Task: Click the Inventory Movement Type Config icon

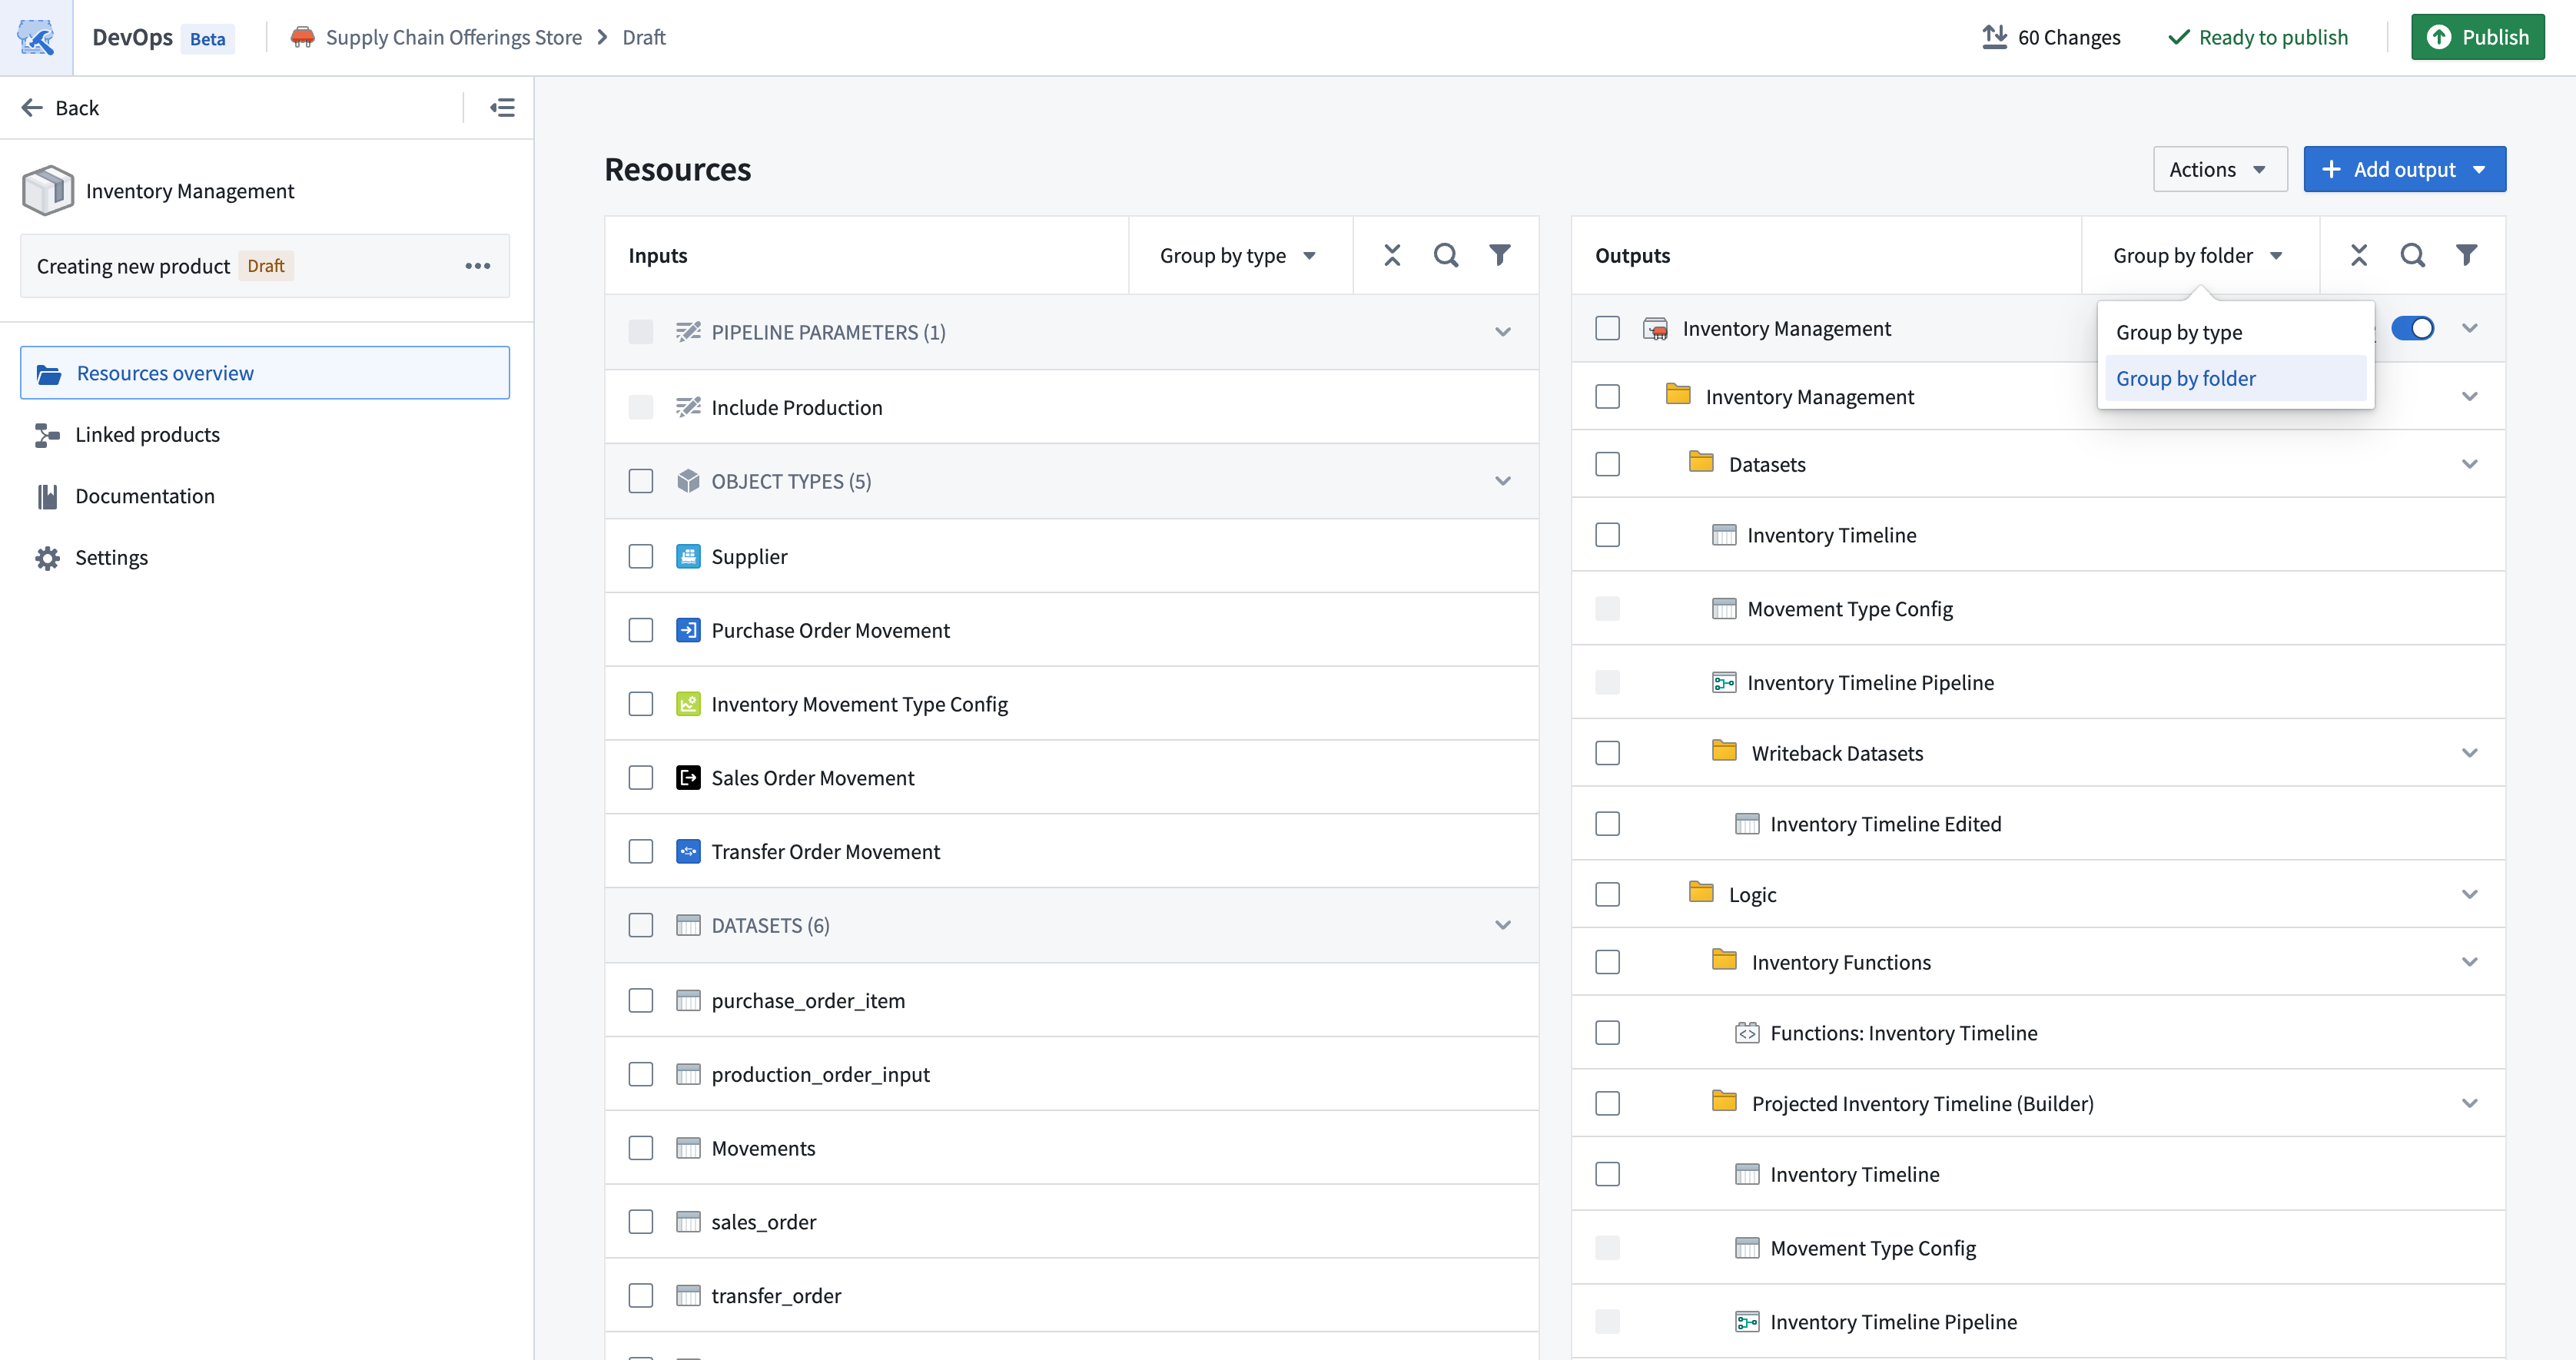Action: point(688,704)
